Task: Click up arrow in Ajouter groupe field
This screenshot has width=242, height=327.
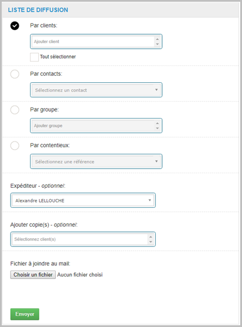Action: [x=157, y=123]
